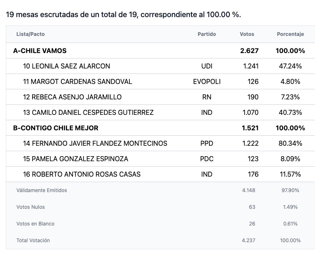Select the B-CONTIGO CHILE MEJOR pact row

click(x=161, y=128)
